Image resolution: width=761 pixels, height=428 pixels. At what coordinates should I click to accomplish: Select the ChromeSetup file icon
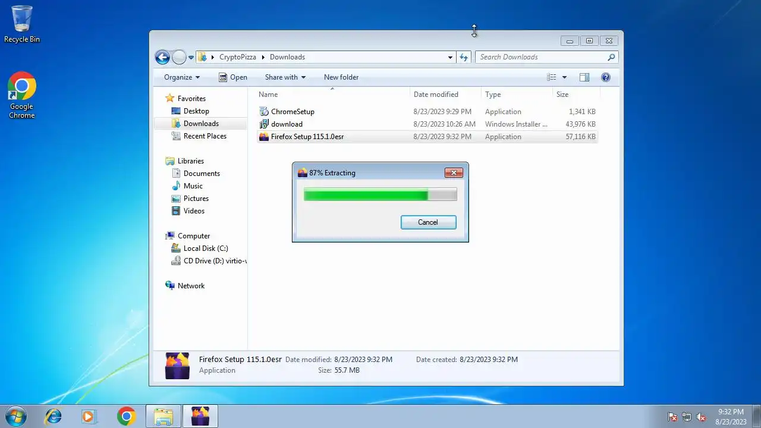click(264, 112)
